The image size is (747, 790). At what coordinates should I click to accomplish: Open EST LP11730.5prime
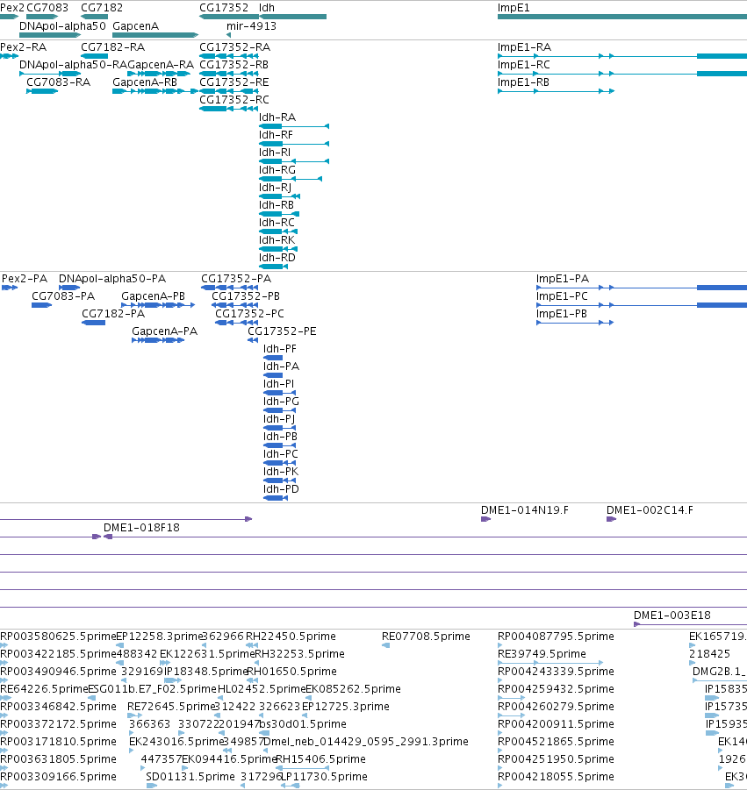(324, 776)
